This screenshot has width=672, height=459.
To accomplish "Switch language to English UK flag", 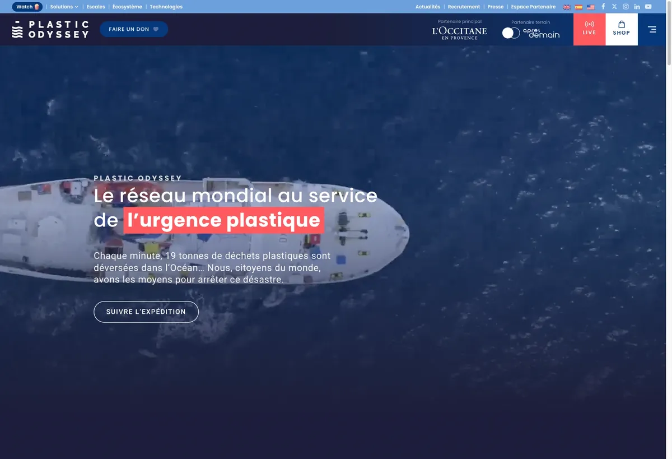I will [567, 7].
